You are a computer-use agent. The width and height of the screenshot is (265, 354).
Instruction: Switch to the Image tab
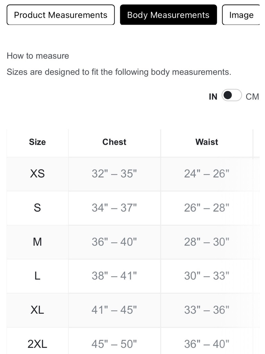(241, 15)
